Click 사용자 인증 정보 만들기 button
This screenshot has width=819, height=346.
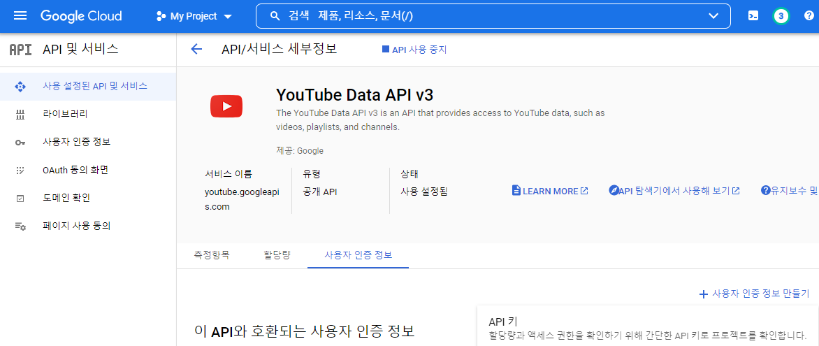[754, 294]
